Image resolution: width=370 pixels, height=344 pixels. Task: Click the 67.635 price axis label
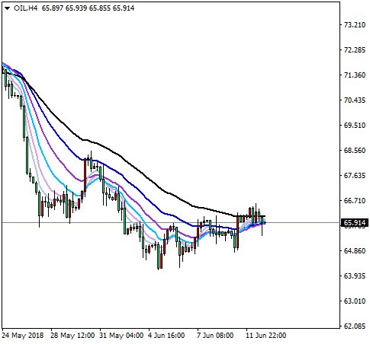[355, 176]
